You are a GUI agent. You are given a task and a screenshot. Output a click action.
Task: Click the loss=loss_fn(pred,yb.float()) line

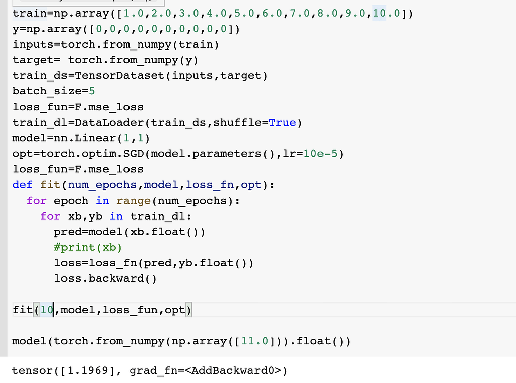pos(154,263)
